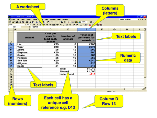
Task: Select the red -£10 underspend cell
Action: tap(86, 74)
